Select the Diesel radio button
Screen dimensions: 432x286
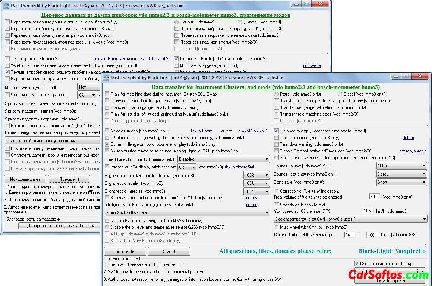pos(340,94)
